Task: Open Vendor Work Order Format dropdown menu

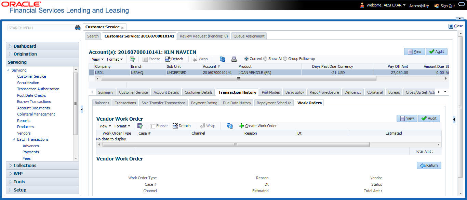Action: (x=122, y=126)
